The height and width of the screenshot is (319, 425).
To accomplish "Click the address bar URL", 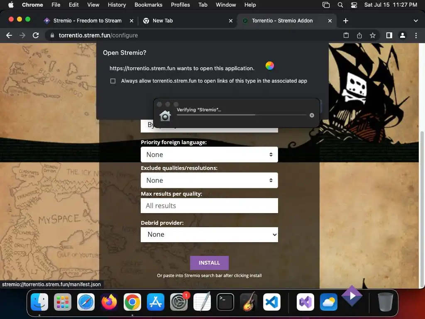I will click(x=98, y=35).
